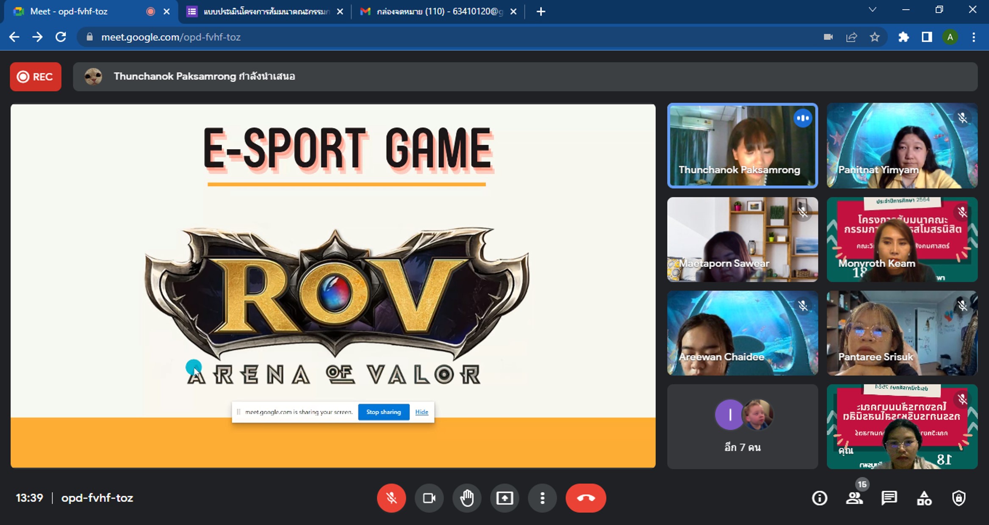989x525 pixels.
Task: Unmute the red microphone button
Action: [391, 498]
